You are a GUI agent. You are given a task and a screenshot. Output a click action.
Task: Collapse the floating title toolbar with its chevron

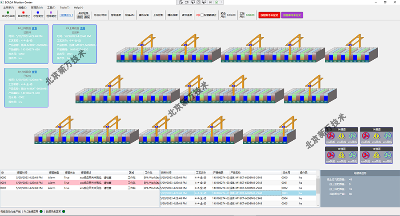(x=222, y=2)
